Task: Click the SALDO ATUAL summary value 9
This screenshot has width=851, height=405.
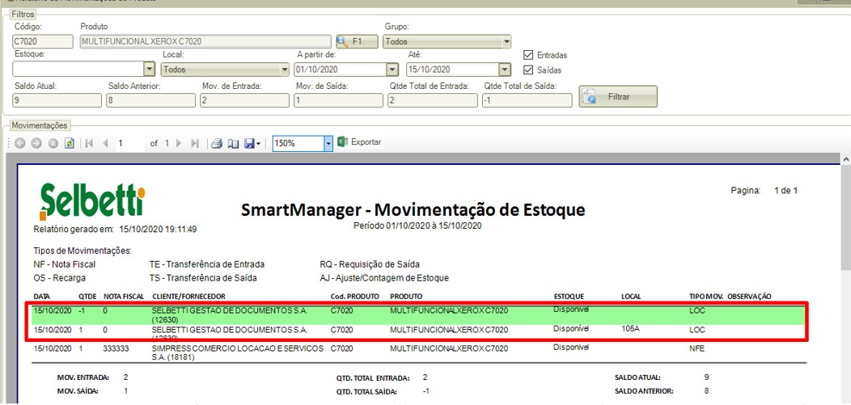Action: pyautogui.click(x=706, y=378)
